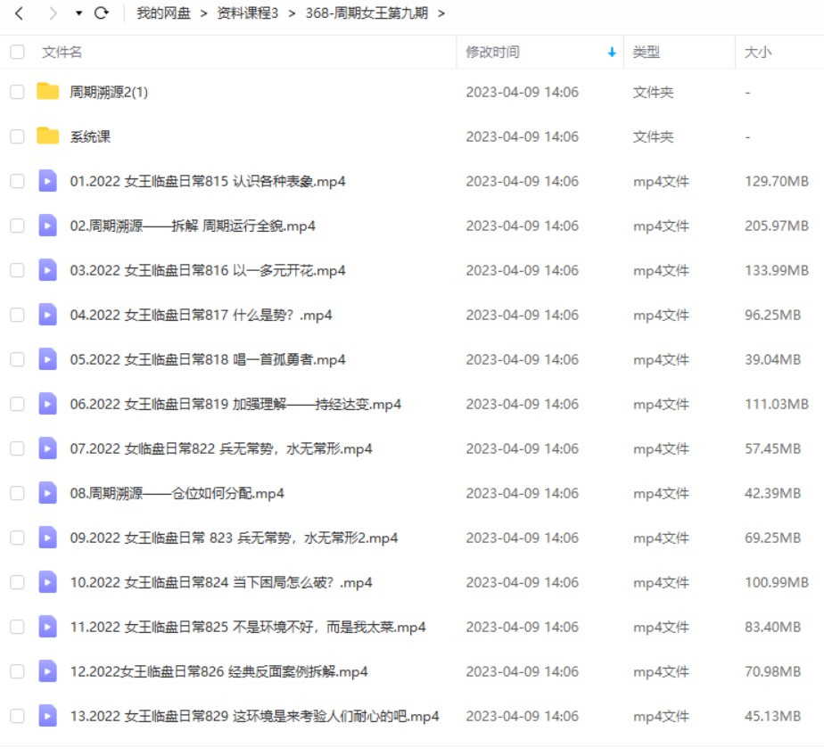
Task: Click the size value 205.97MB
Action: point(776,226)
